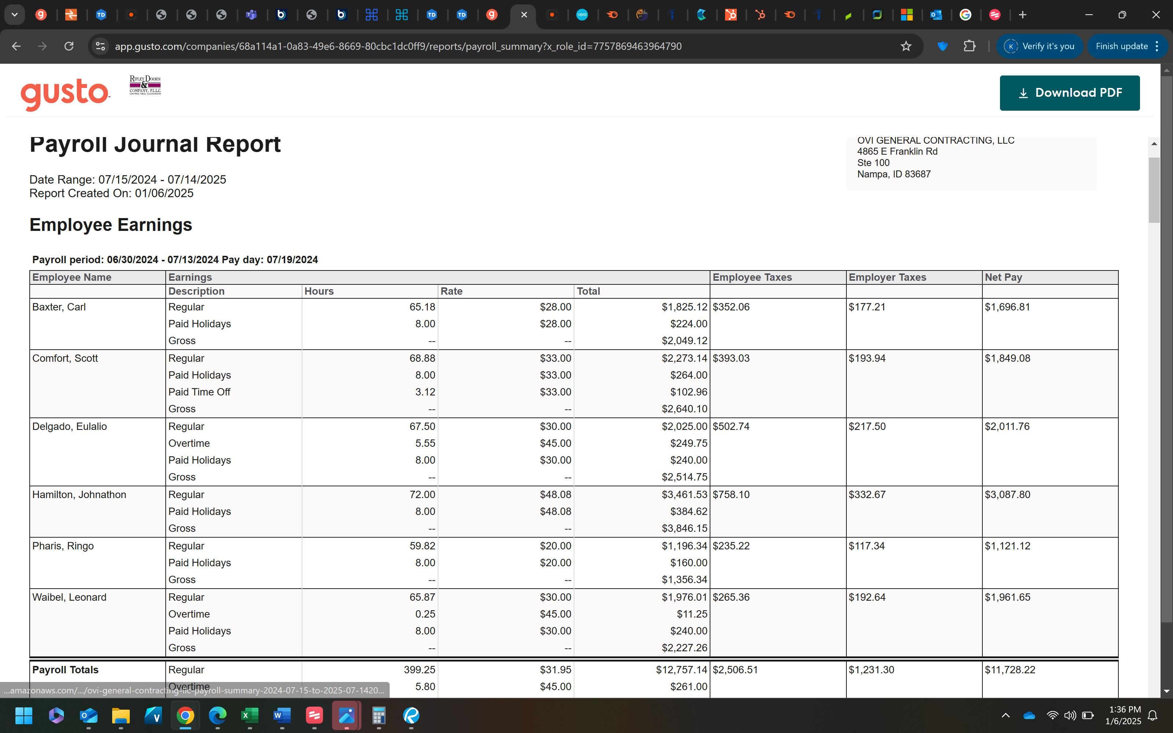Image resolution: width=1173 pixels, height=733 pixels.
Task: Open Excel from the Windows taskbar
Action: (250, 715)
